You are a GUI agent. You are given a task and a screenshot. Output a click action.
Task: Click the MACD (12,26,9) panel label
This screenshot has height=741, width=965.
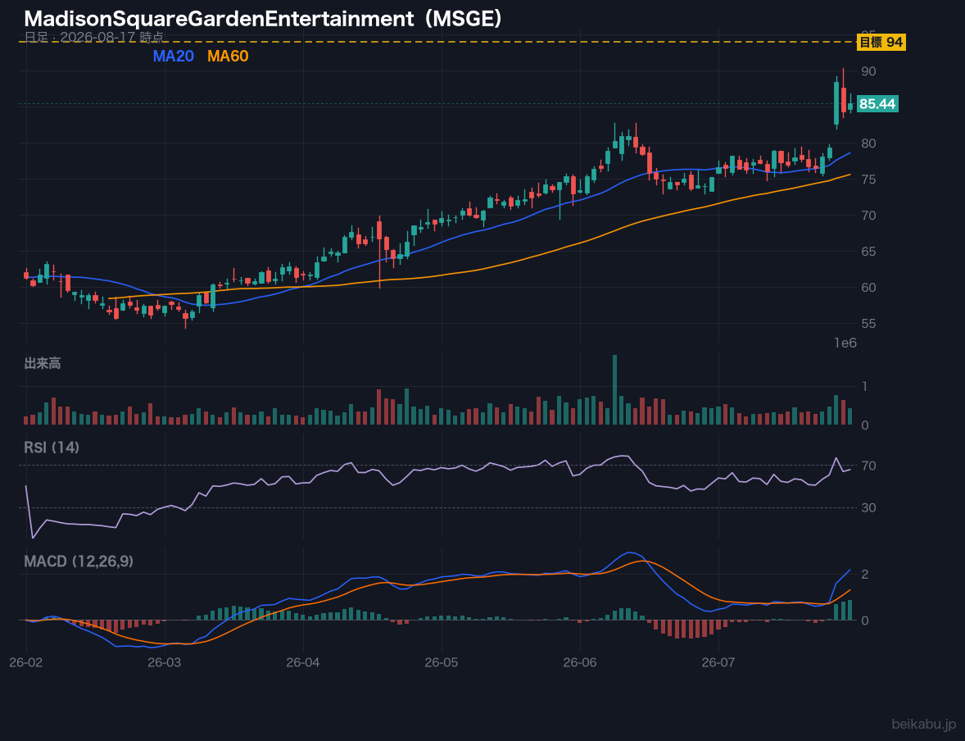pos(79,561)
